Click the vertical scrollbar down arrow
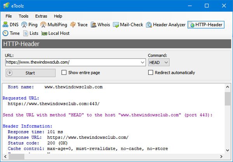The height and width of the screenshot is (162, 233). (x=228, y=150)
